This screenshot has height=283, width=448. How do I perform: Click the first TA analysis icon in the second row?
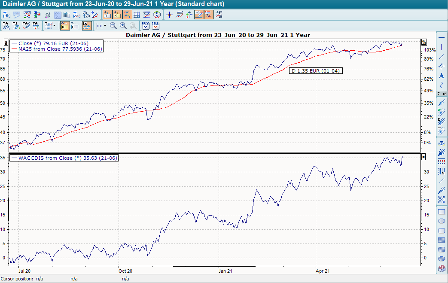point(6,25)
